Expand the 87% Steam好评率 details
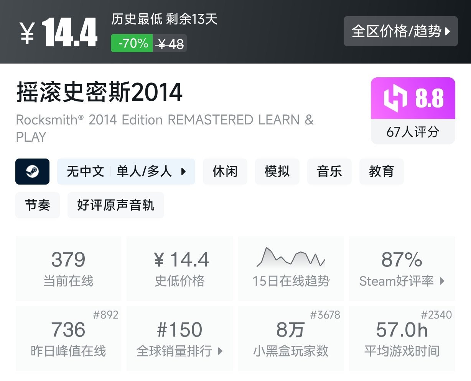The height and width of the screenshot is (381, 471). [402, 269]
